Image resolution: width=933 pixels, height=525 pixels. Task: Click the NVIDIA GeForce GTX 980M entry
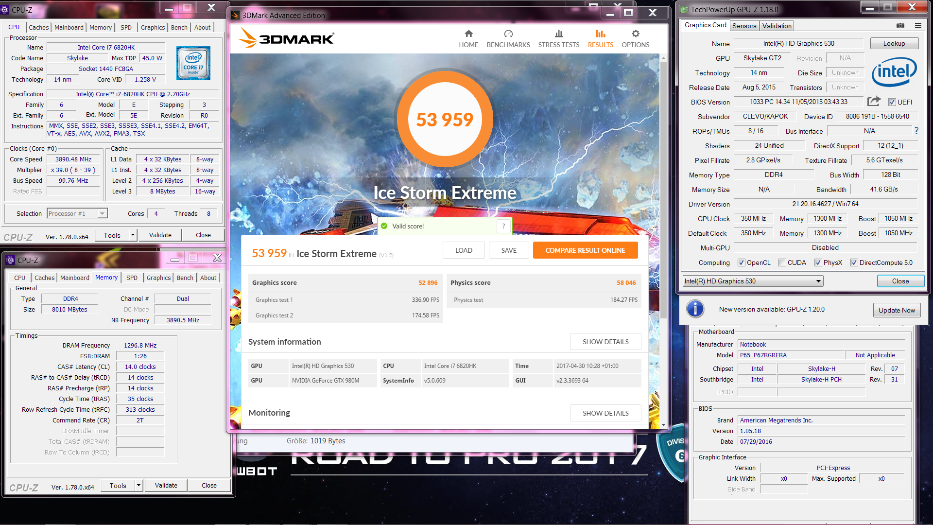click(334, 381)
